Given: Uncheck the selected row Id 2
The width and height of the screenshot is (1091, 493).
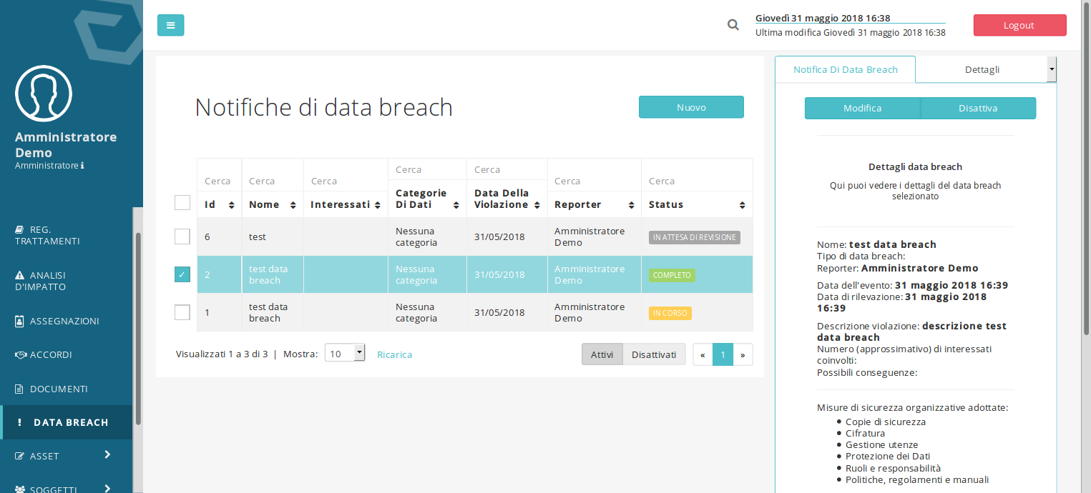Looking at the screenshot, I should coord(182,274).
